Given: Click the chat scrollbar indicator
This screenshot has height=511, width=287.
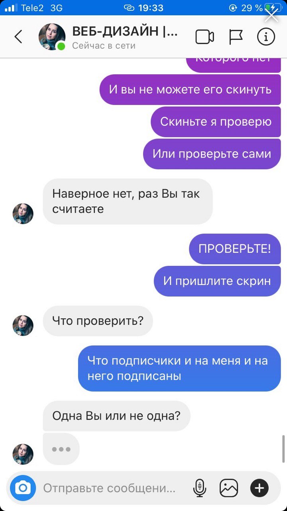Looking at the screenshot, I should click(x=283, y=449).
